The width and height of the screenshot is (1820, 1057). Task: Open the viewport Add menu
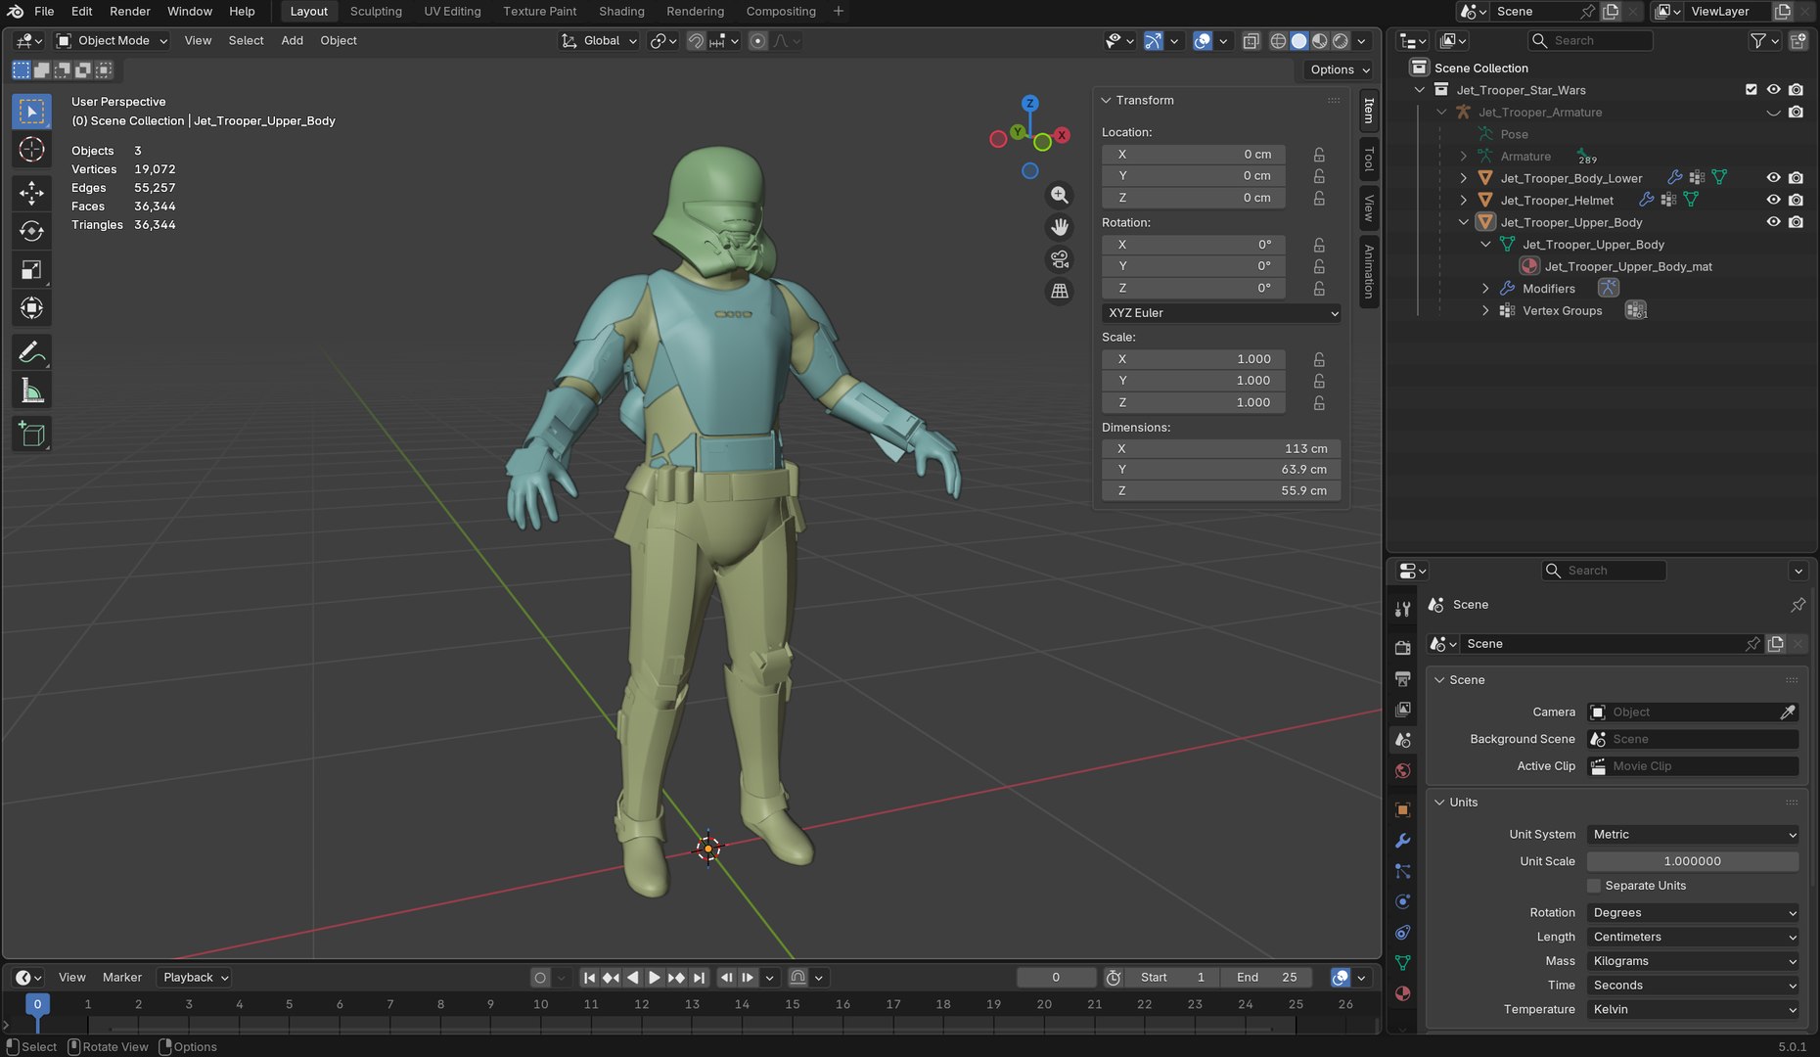292,41
